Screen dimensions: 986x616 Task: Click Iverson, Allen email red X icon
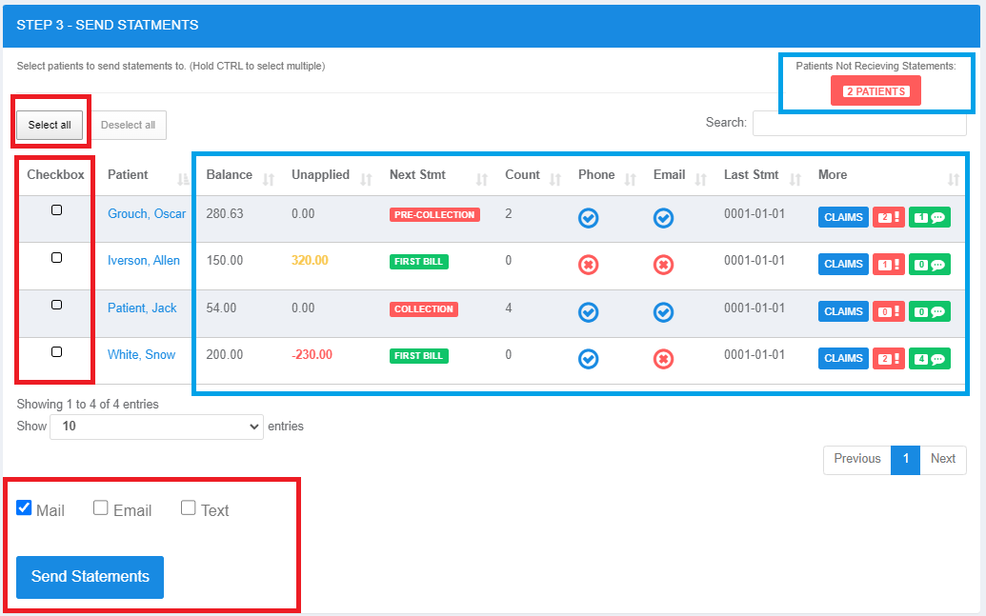(663, 265)
